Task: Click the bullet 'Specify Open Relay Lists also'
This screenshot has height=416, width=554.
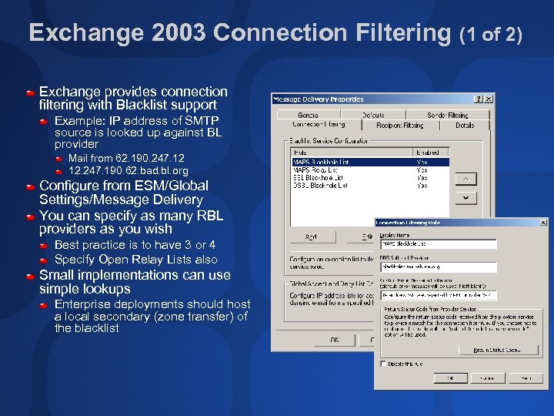Action: 136,260
